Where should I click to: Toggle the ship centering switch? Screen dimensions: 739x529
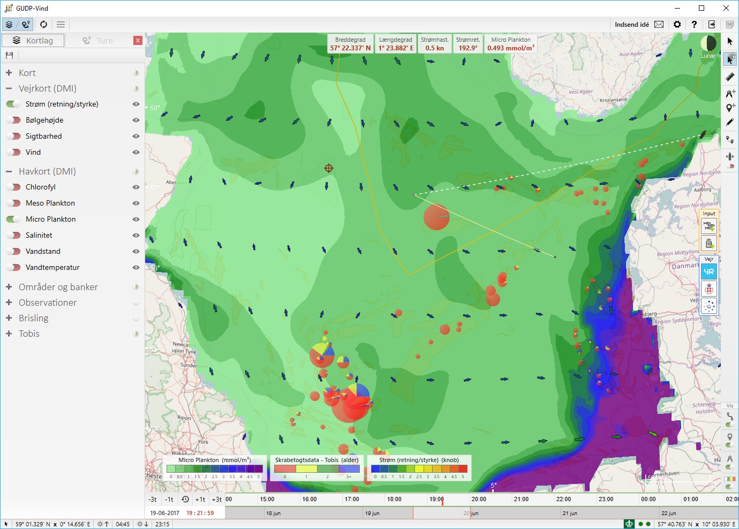click(730, 167)
